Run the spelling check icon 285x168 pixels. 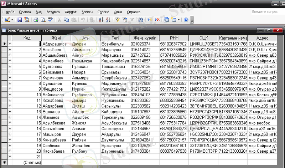click(x=50, y=20)
